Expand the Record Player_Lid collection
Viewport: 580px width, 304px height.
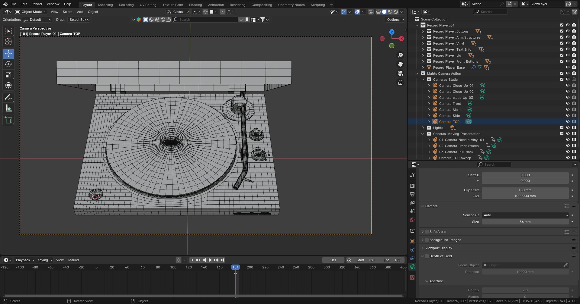point(423,55)
